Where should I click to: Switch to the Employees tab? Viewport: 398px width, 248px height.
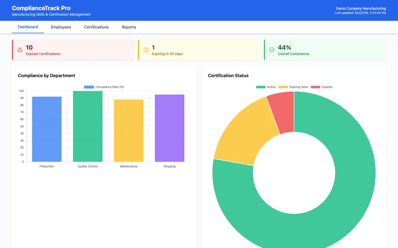pos(61,27)
